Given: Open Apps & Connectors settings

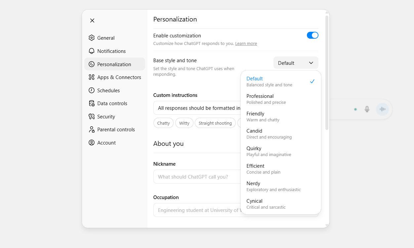Looking at the screenshot, I should click(115, 77).
